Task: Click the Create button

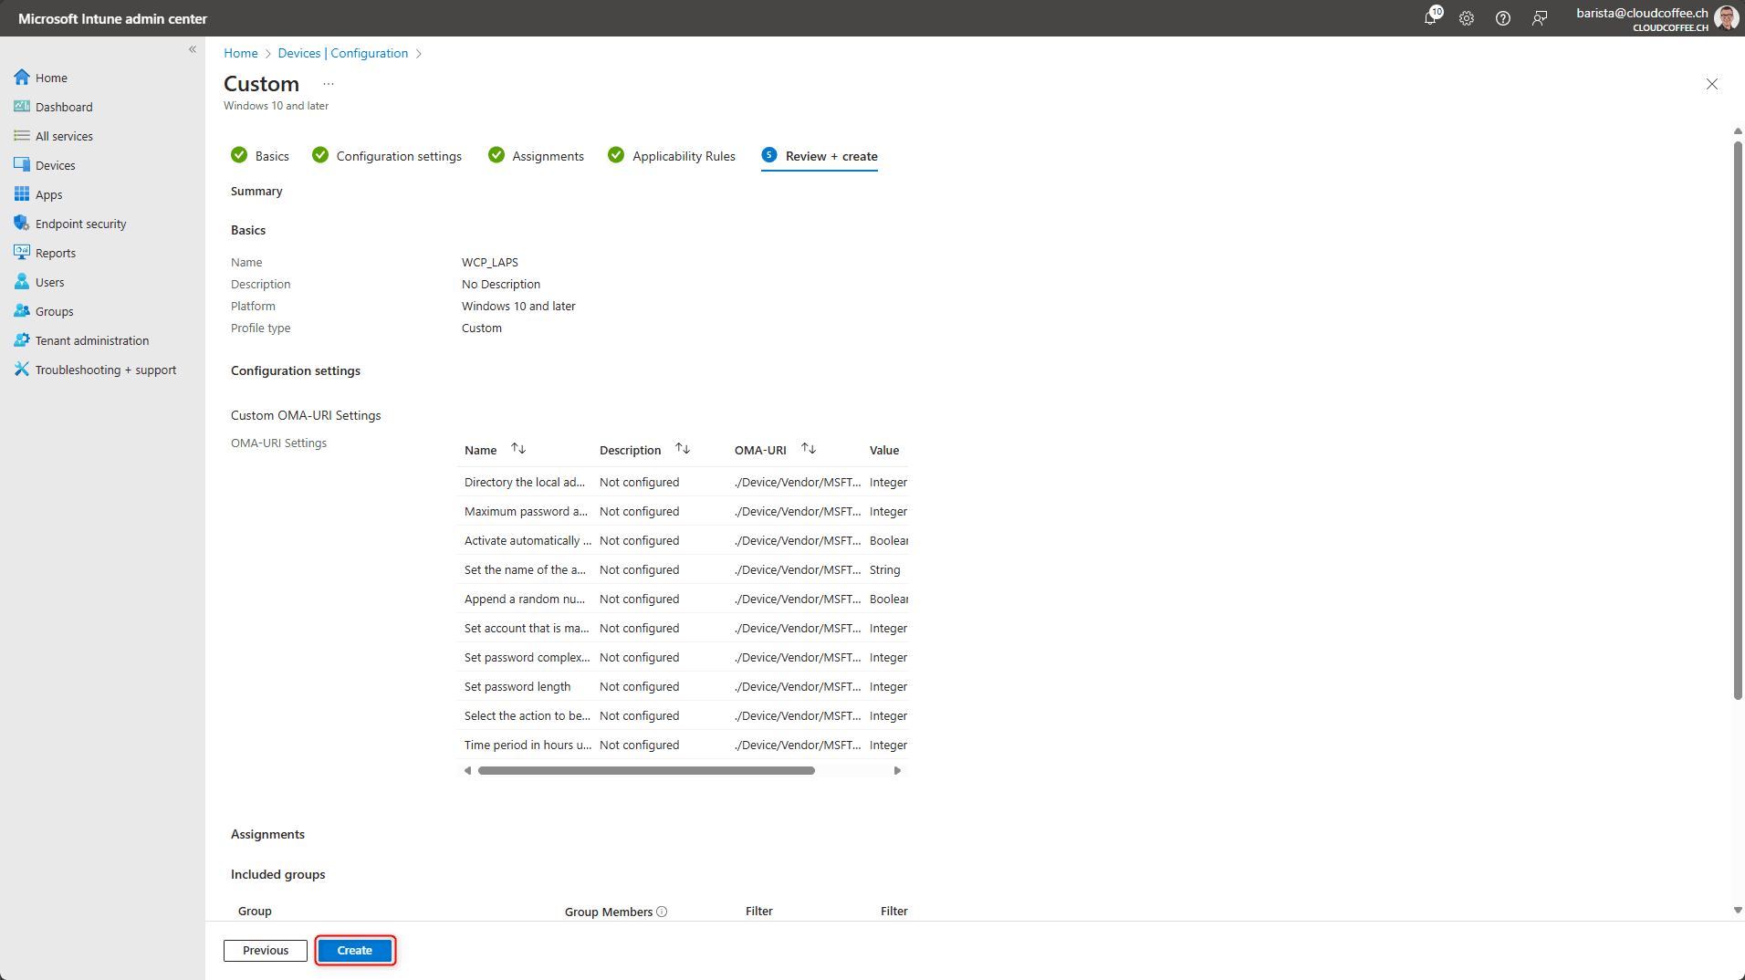Action: point(354,950)
